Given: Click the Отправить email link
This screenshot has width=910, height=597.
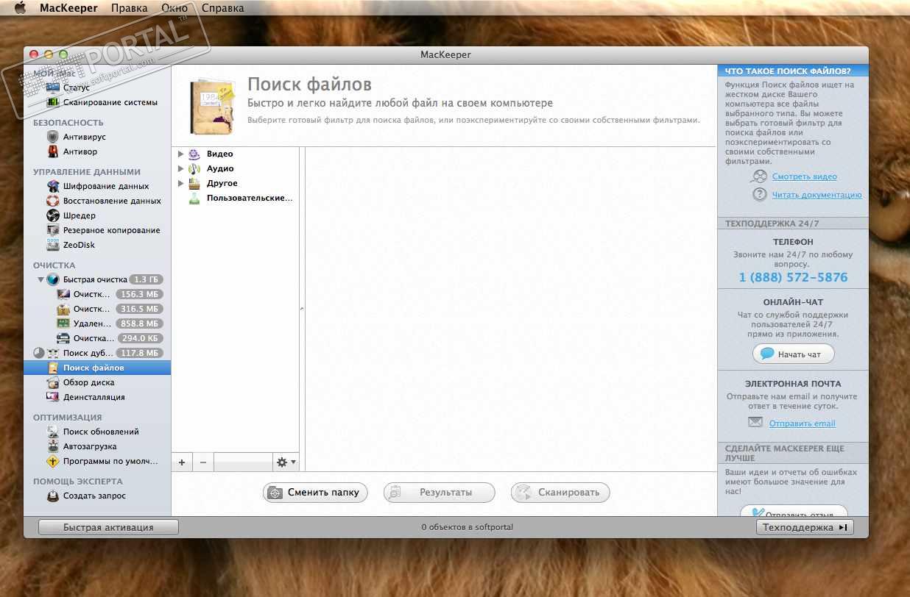Looking at the screenshot, I should pos(802,423).
